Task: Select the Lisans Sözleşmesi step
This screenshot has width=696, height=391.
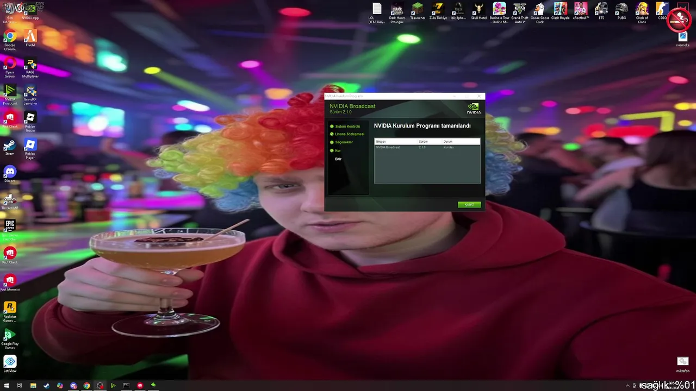Action: coord(350,134)
